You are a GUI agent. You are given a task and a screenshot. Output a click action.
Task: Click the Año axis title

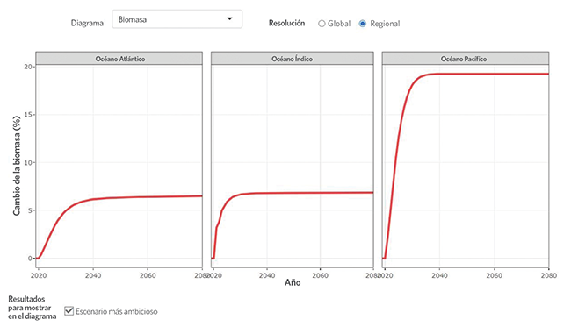point(293,282)
